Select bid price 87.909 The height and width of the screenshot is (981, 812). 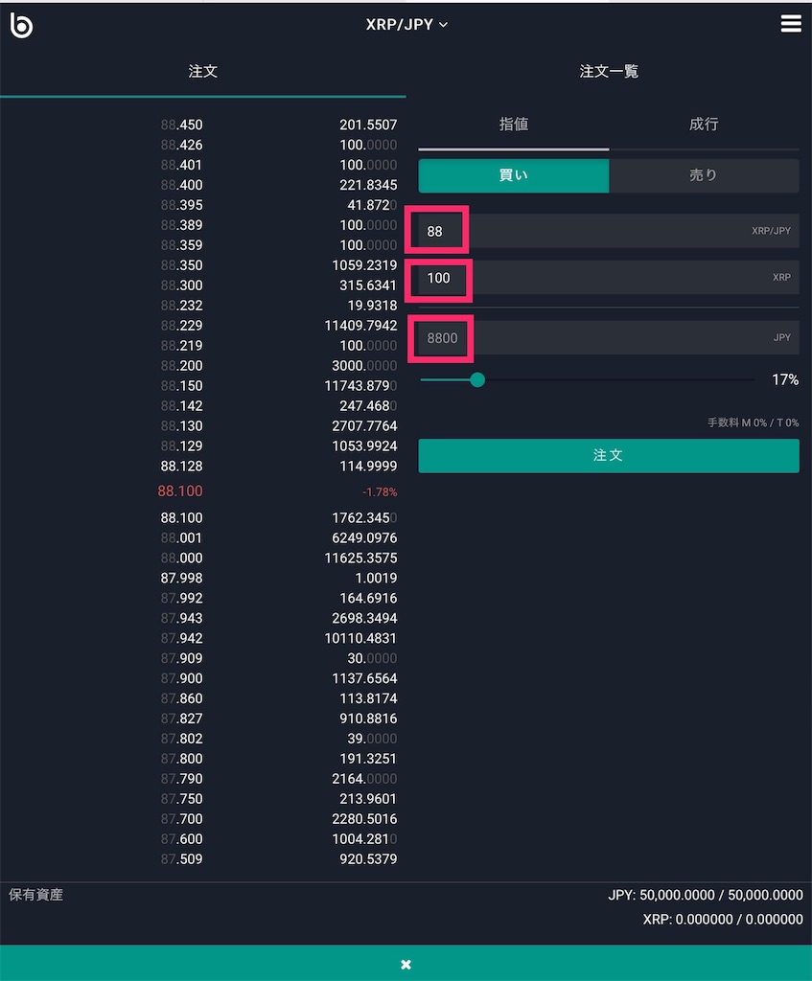[181, 658]
